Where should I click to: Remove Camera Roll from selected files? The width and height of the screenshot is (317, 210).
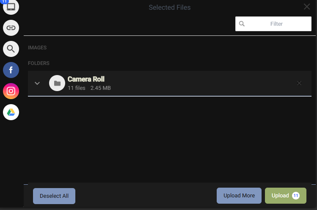tap(299, 83)
